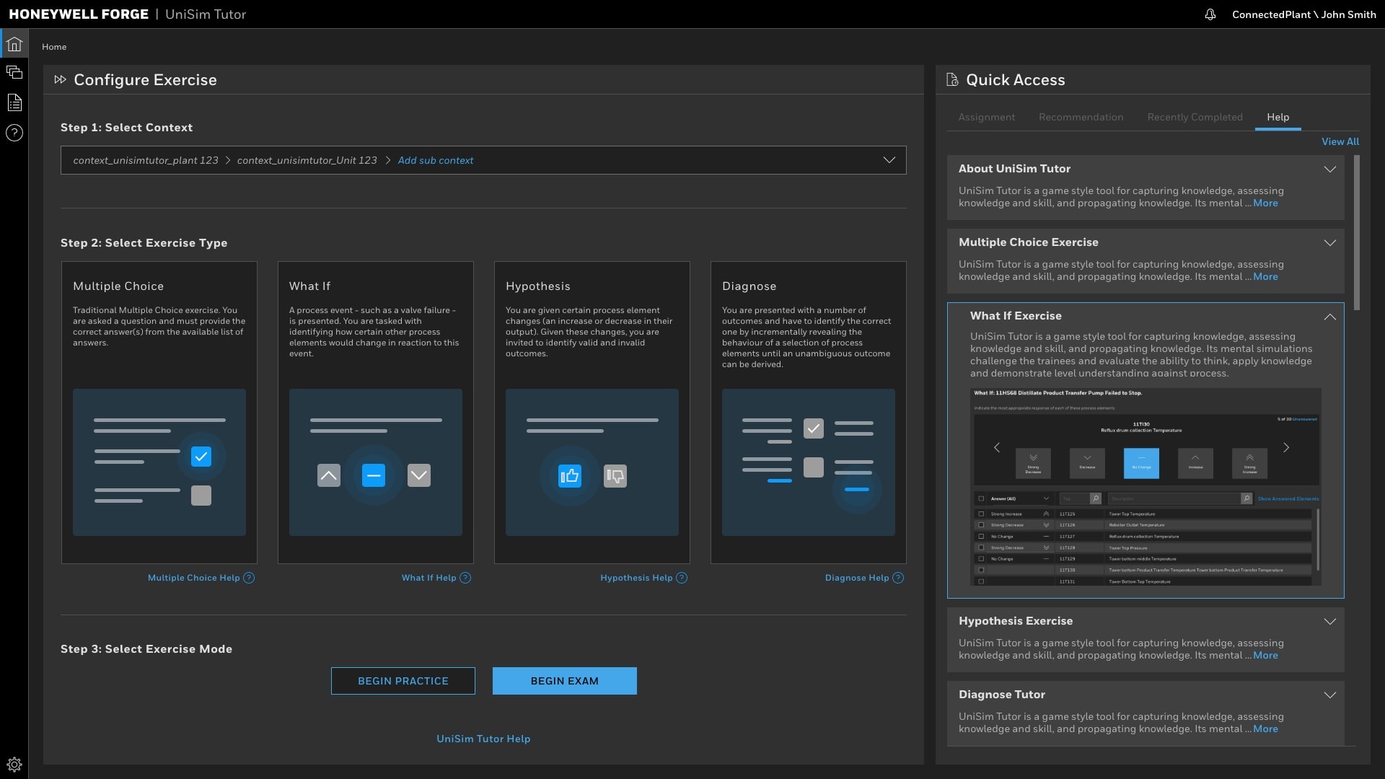The width and height of the screenshot is (1385, 779).
Task: Expand the Hypothesis Exercise help section
Action: [x=1330, y=622]
